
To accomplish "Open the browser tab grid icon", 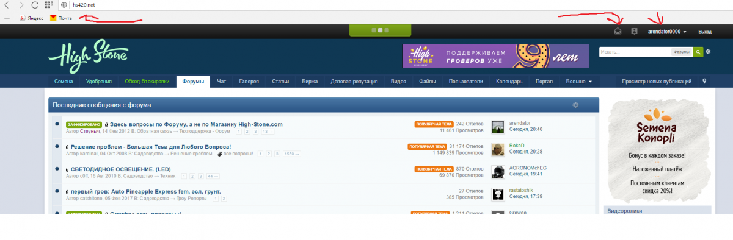I will coord(49,5).
